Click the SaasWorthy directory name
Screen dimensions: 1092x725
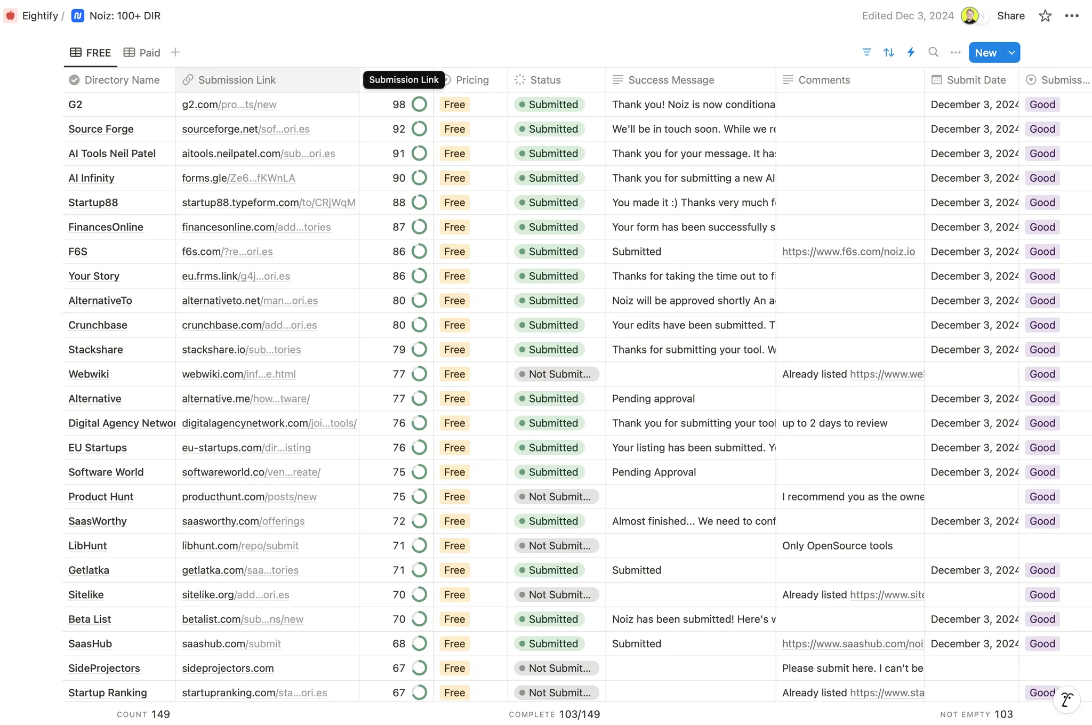point(97,521)
